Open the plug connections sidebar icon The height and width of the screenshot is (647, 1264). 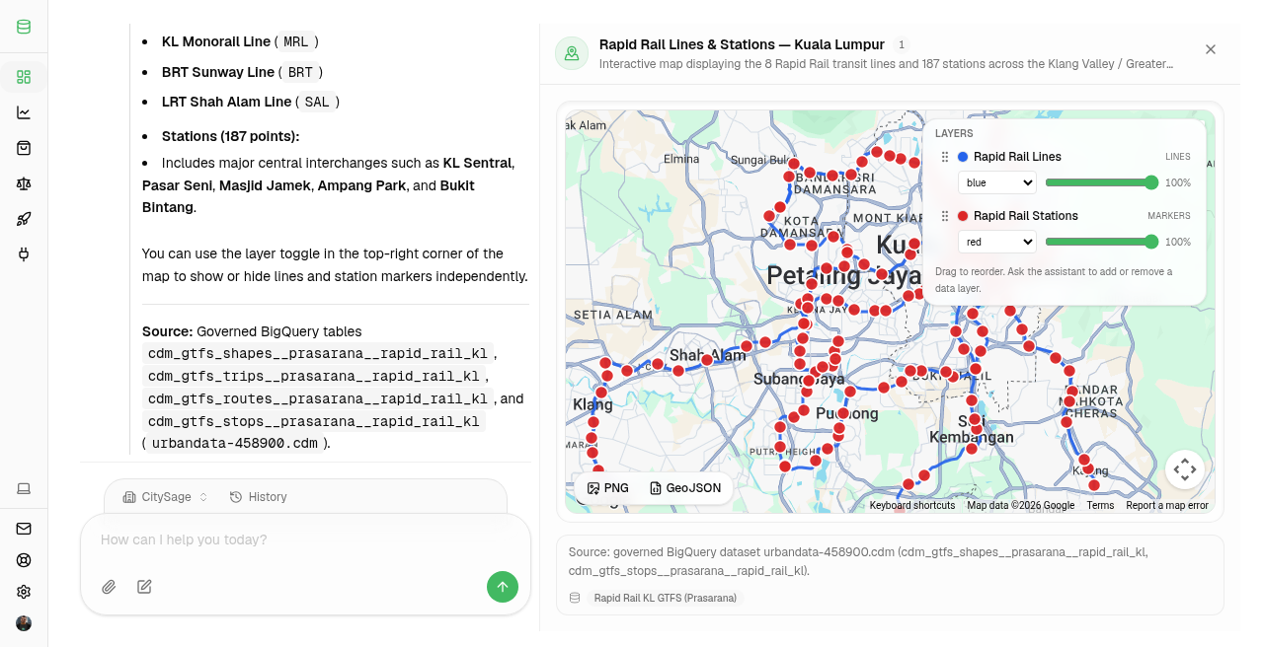24,254
